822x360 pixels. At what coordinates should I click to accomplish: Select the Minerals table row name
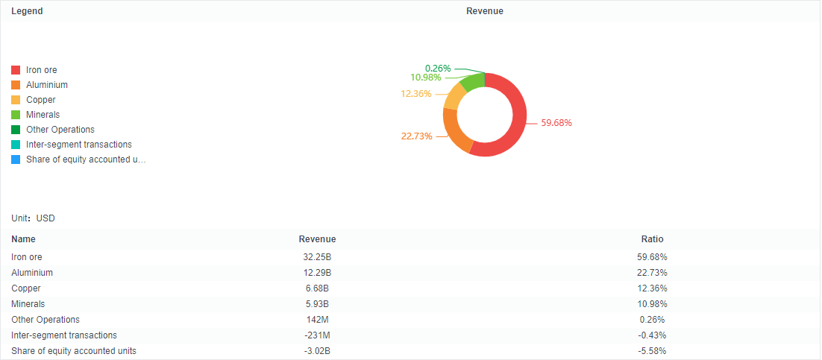point(28,304)
